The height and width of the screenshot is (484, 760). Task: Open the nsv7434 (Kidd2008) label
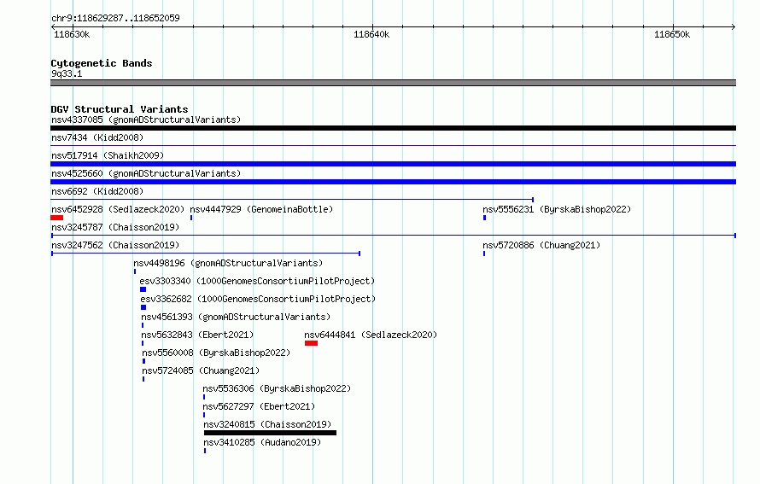(97, 137)
